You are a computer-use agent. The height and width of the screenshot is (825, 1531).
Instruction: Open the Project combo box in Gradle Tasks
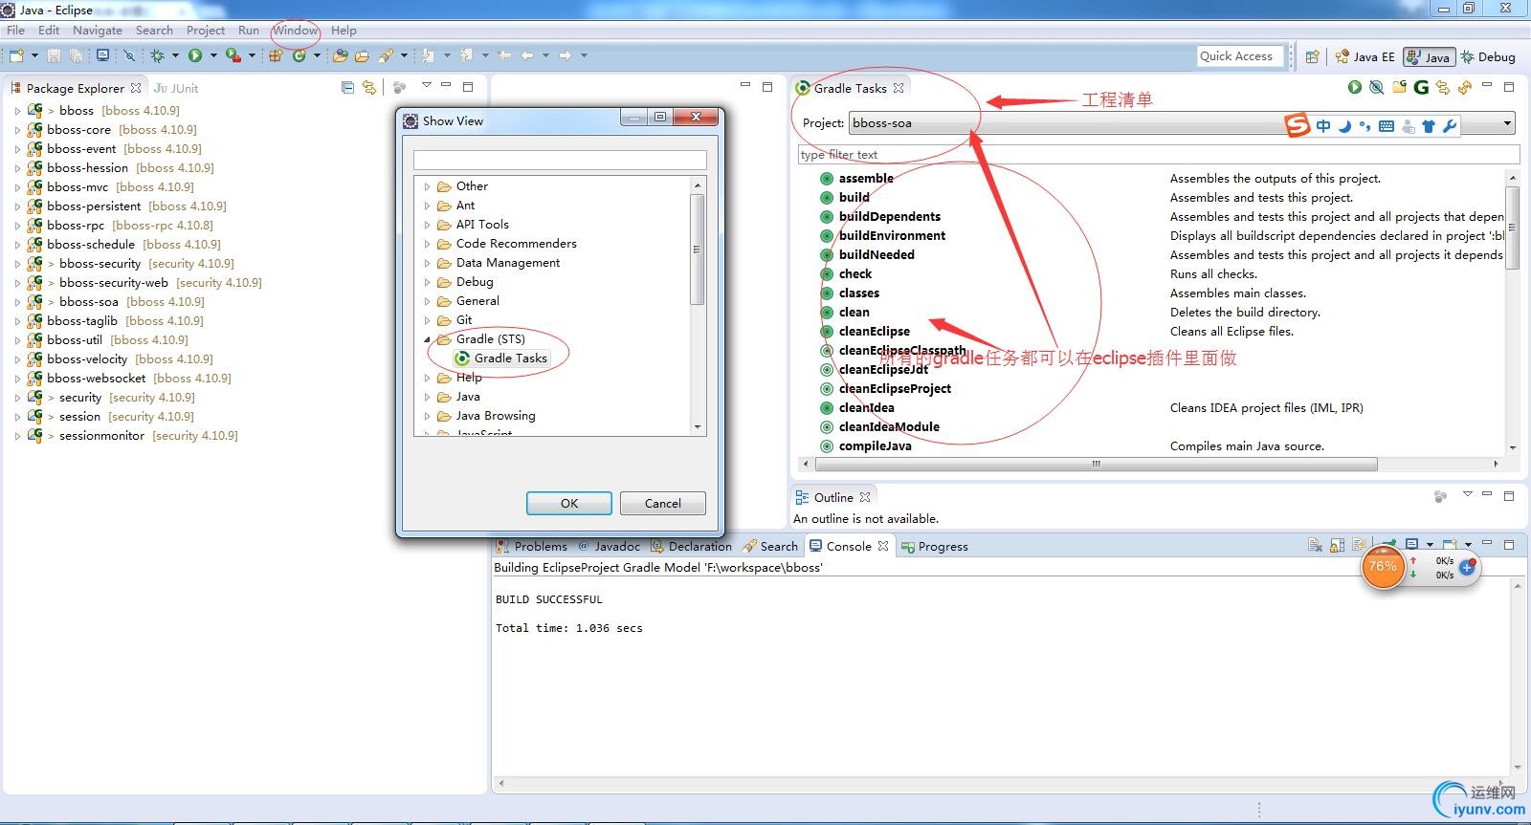point(1183,122)
